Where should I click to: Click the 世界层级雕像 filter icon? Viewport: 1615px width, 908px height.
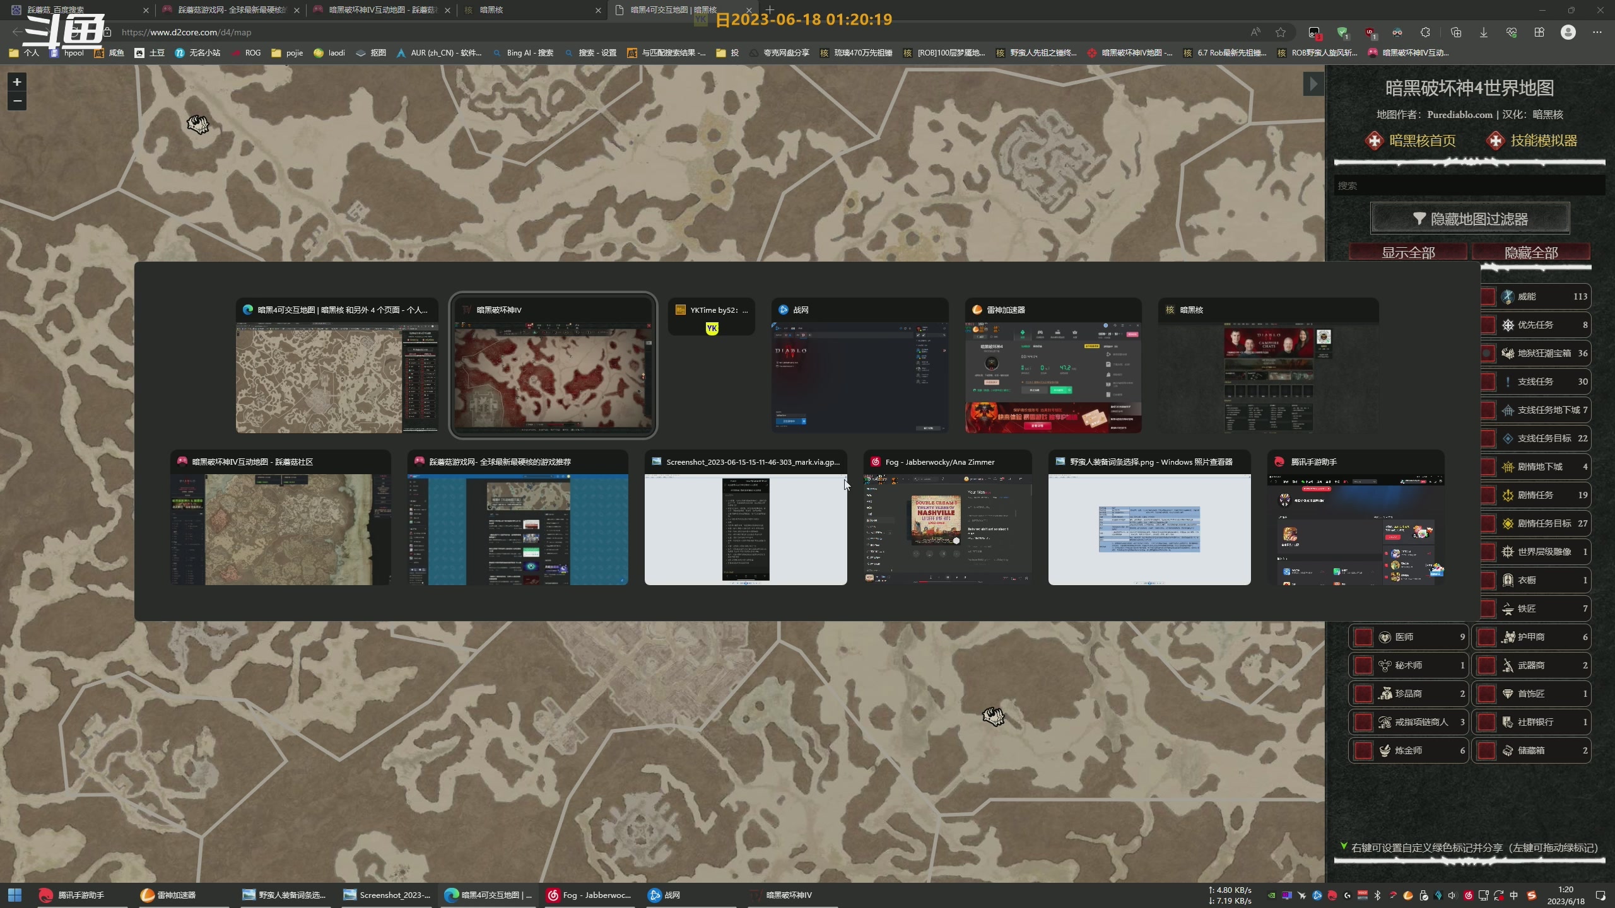coord(1508,552)
